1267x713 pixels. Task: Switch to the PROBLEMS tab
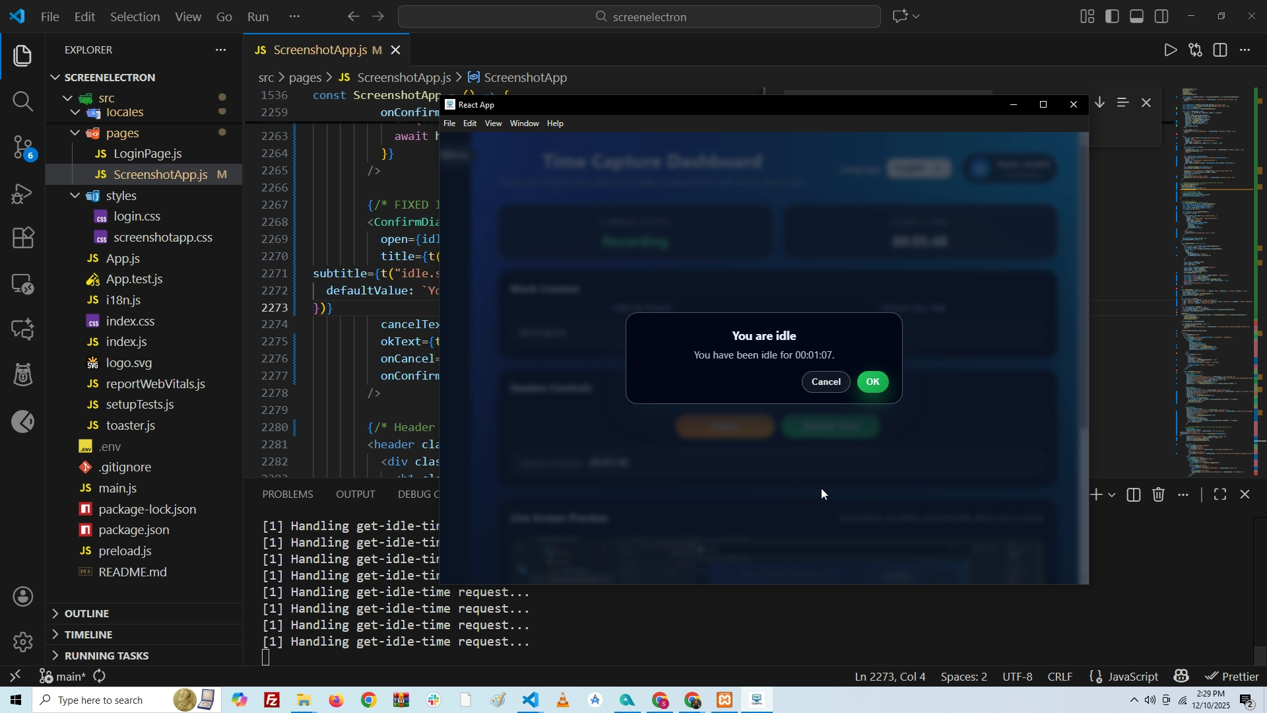(x=287, y=494)
